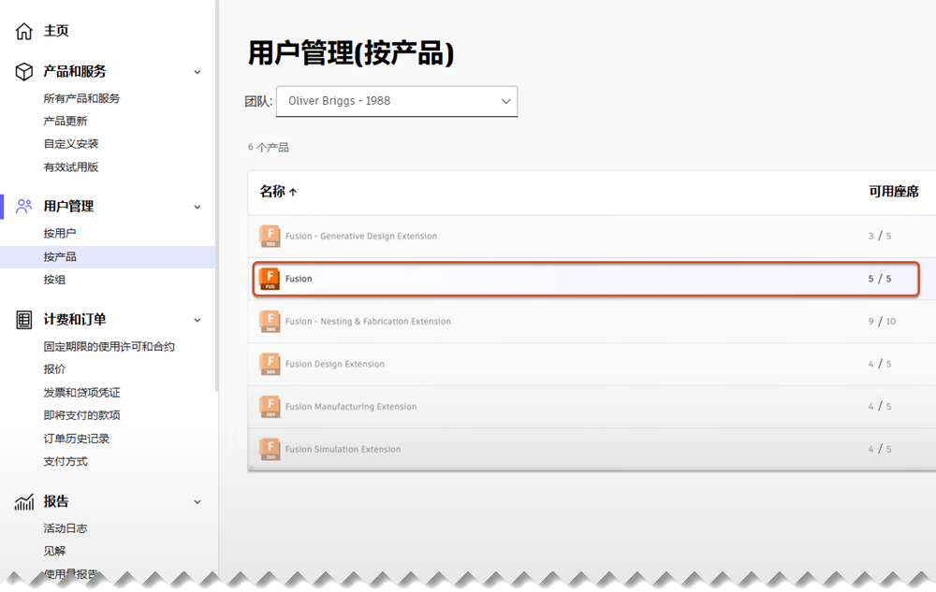Viewport: 936px width, 592px height.
Task: Open 发票和贷项凭证
Action: pyautogui.click(x=81, y=392)
